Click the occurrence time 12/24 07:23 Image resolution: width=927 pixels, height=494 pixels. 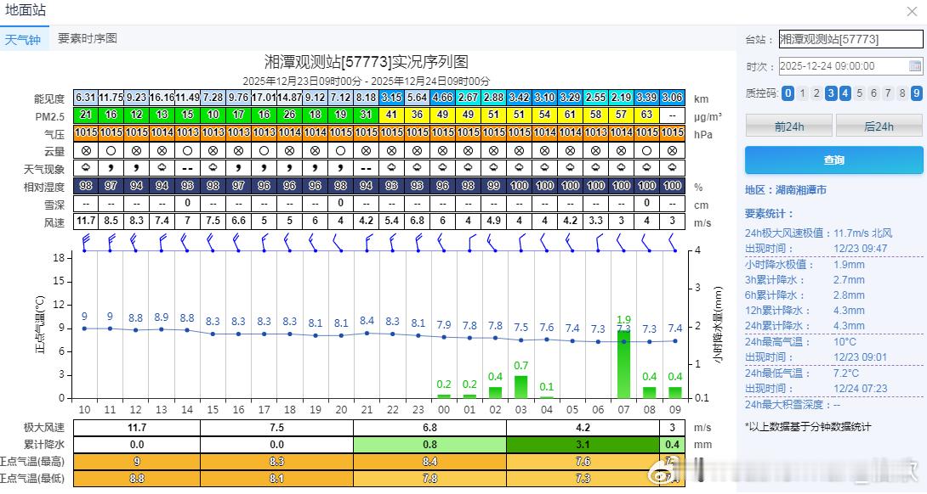pos(860,389)
